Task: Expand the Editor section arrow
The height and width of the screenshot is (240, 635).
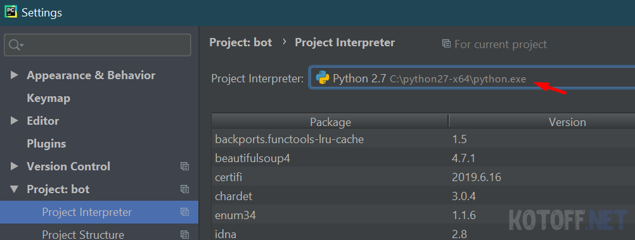Action: tap(14, 120)
